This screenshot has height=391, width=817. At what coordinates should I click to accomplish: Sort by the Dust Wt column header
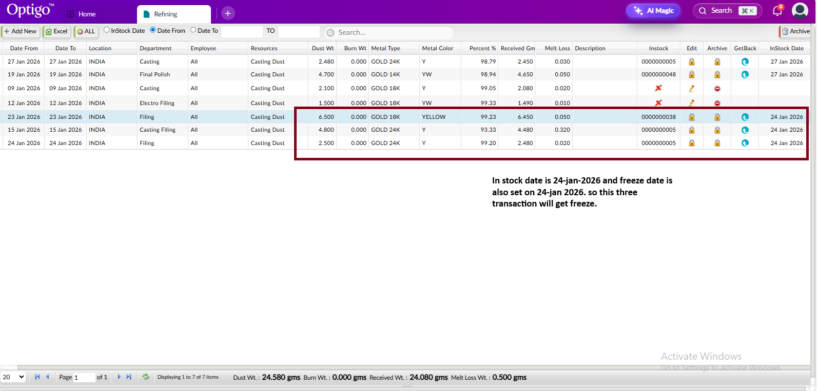click(322, 48)
